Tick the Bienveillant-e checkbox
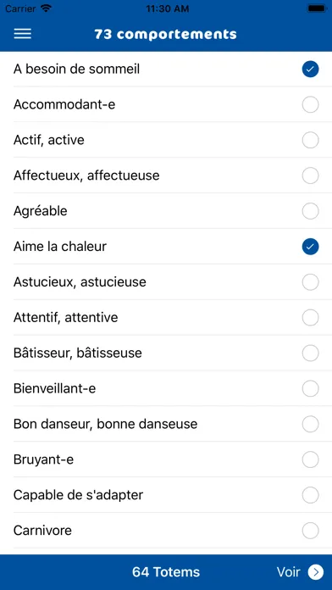The height and width of the screenshot is (590, 332). point(310,389)
